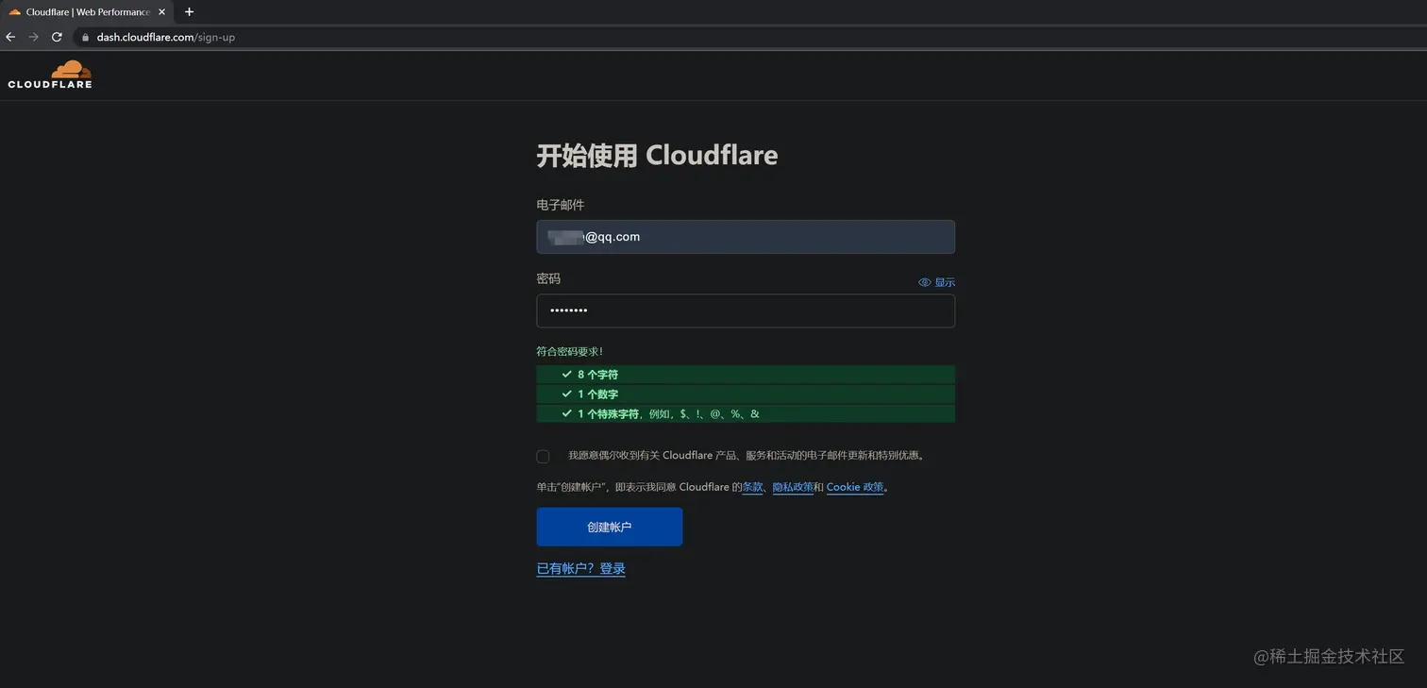Click the 符合密码要求! message
1427x688 pixels.
(x=569, y=351)
